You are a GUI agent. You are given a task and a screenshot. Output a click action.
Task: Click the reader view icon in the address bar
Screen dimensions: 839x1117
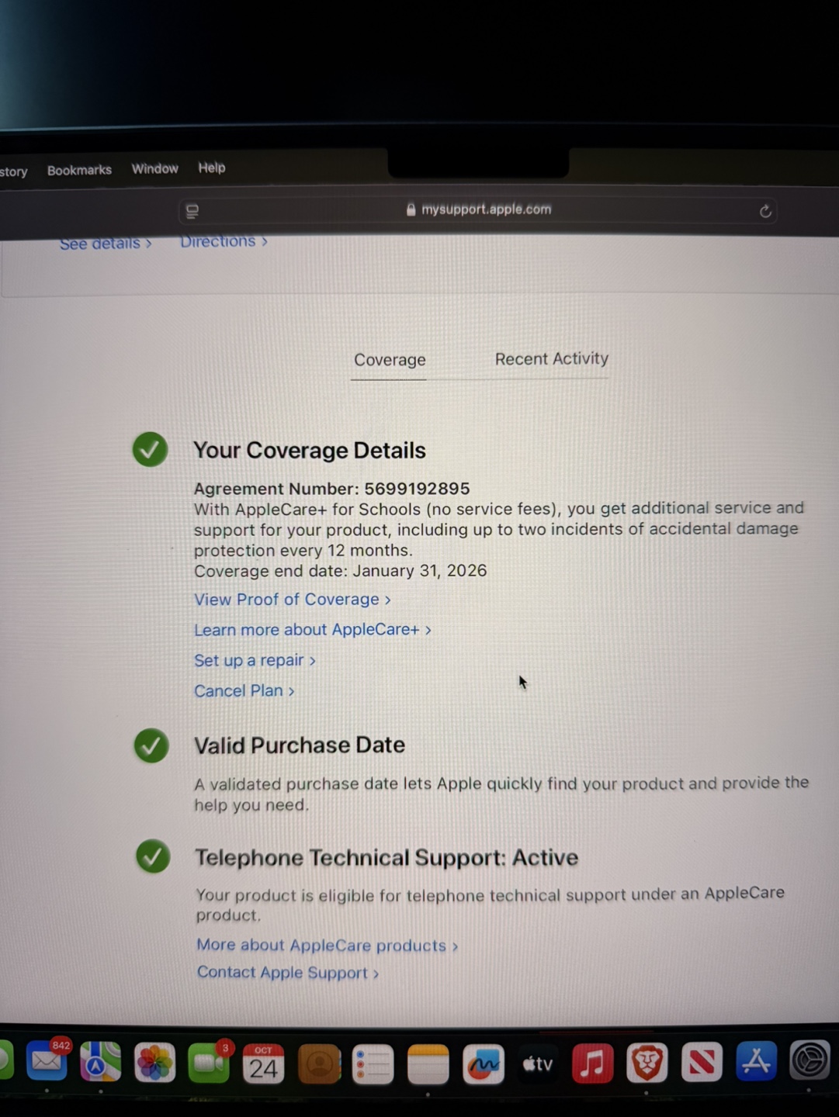(192, 211)
